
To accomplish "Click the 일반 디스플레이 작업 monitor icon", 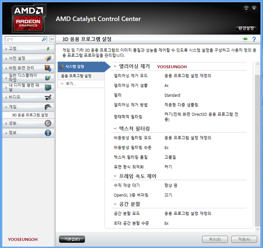I will pyautogui.click(x=48, y=78).
